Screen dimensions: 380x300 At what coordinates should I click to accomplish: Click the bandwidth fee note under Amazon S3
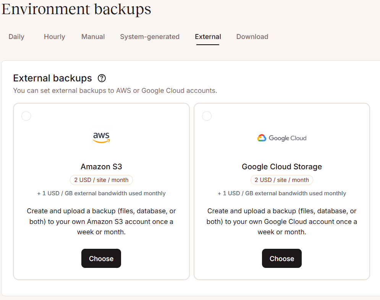[x=101, y=193]
